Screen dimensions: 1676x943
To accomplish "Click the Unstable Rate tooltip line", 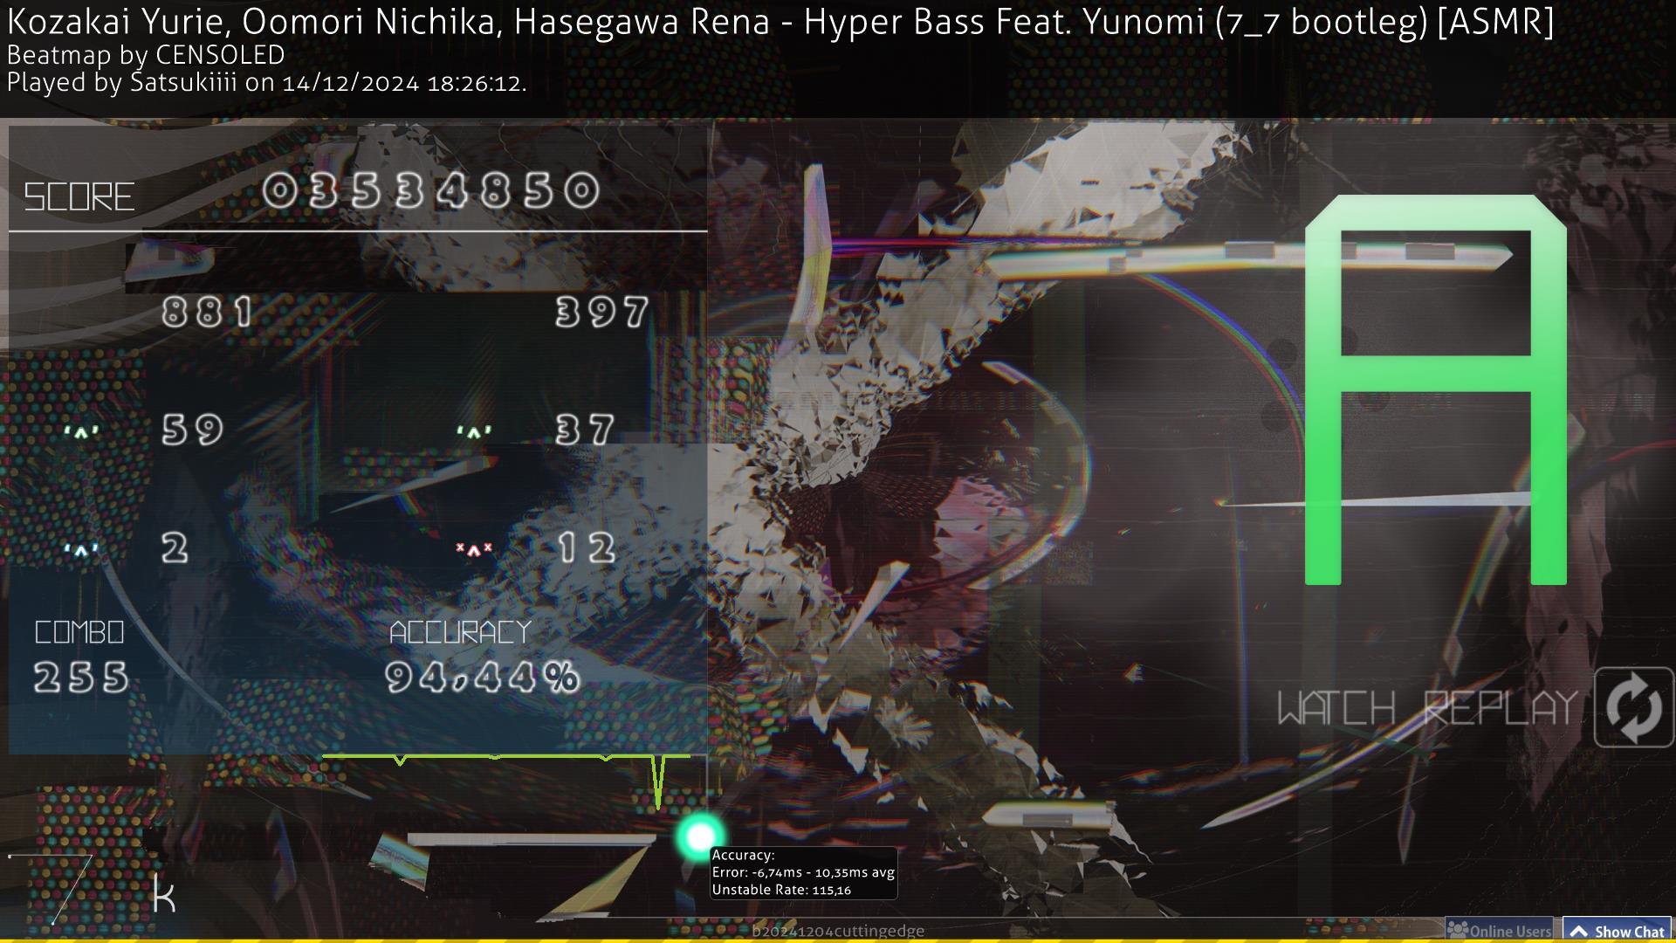I will (781, 890).
